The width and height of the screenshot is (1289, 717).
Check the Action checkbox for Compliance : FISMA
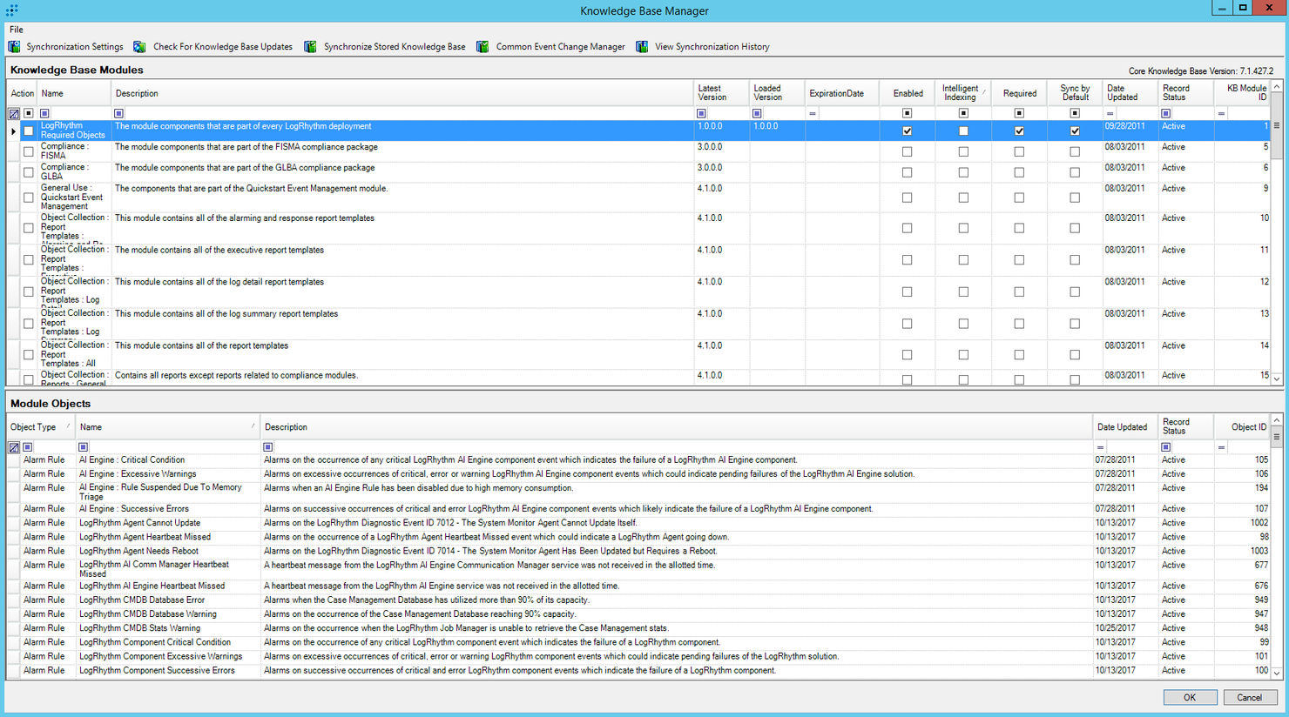coord(28,151)
